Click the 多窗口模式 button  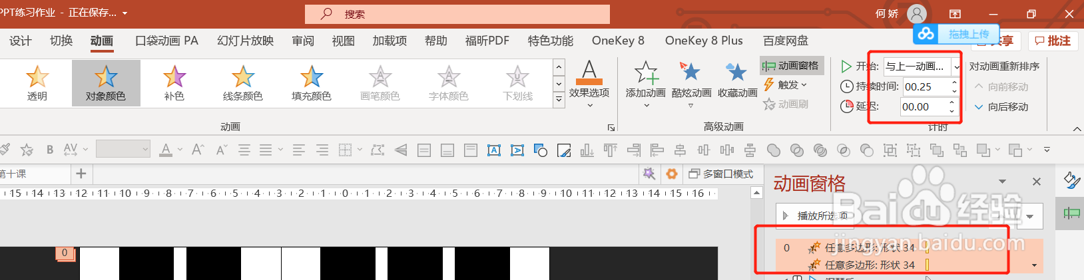pyautogui.click(x=721, y=174)
